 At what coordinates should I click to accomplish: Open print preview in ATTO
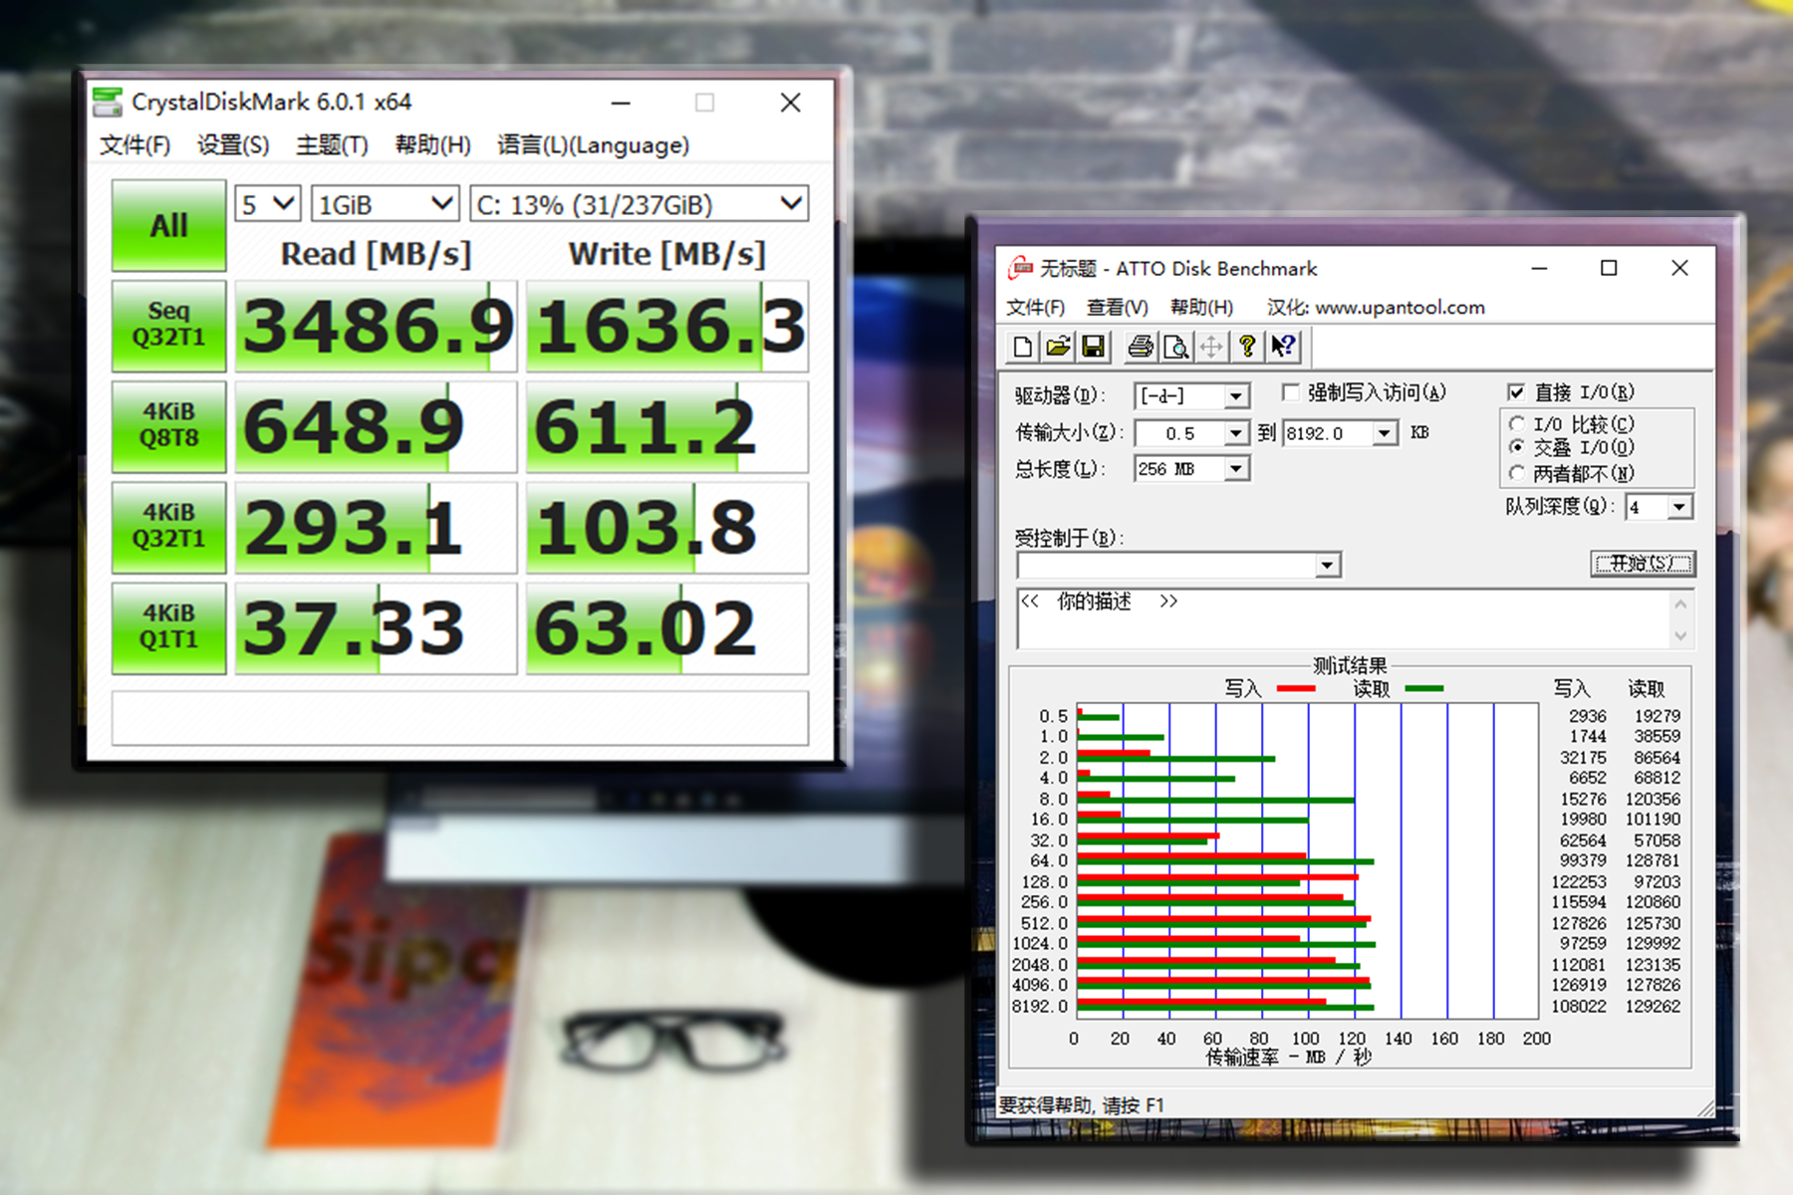point(1176,347)
